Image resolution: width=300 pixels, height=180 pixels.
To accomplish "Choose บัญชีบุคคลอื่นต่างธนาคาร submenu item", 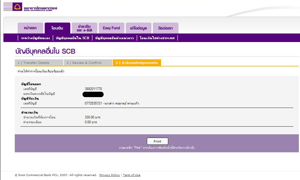I will click(114, 38).
